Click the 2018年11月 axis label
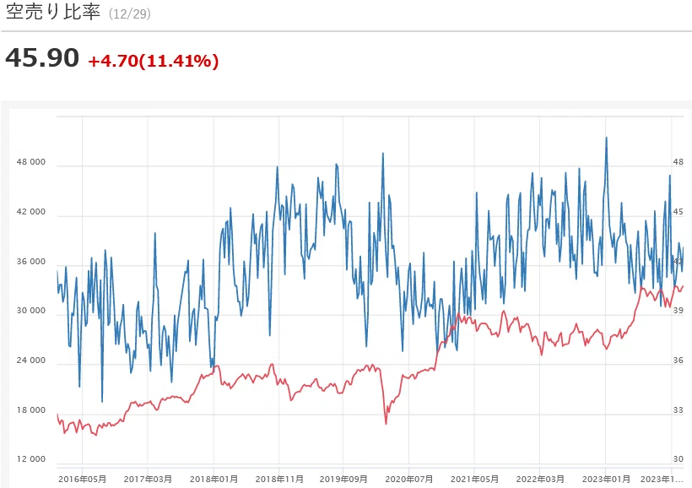Image resolution: width=692 pixels, height=488 pixels. point(279,480)
